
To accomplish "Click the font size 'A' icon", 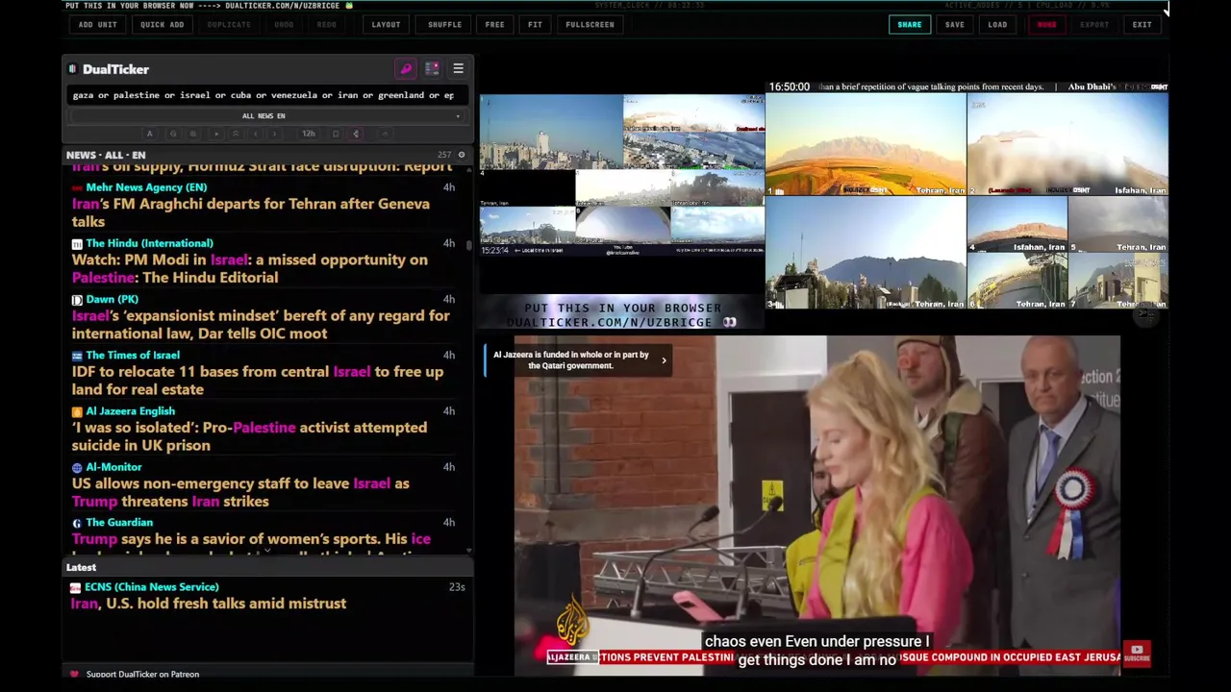I will (149, 134).
